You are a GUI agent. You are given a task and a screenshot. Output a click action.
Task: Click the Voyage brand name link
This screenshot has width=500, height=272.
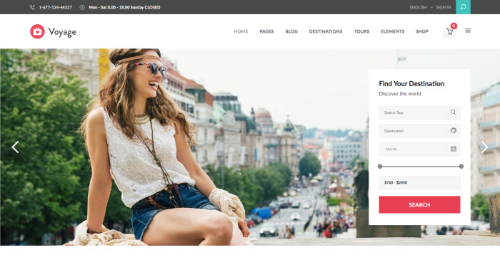click(62, 32)
